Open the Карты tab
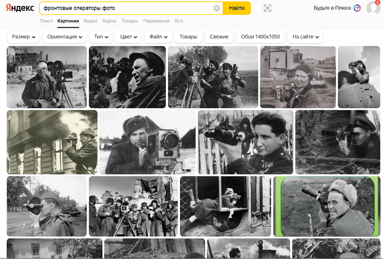Viewport: 383px width, 259px height. pos(109,21)
